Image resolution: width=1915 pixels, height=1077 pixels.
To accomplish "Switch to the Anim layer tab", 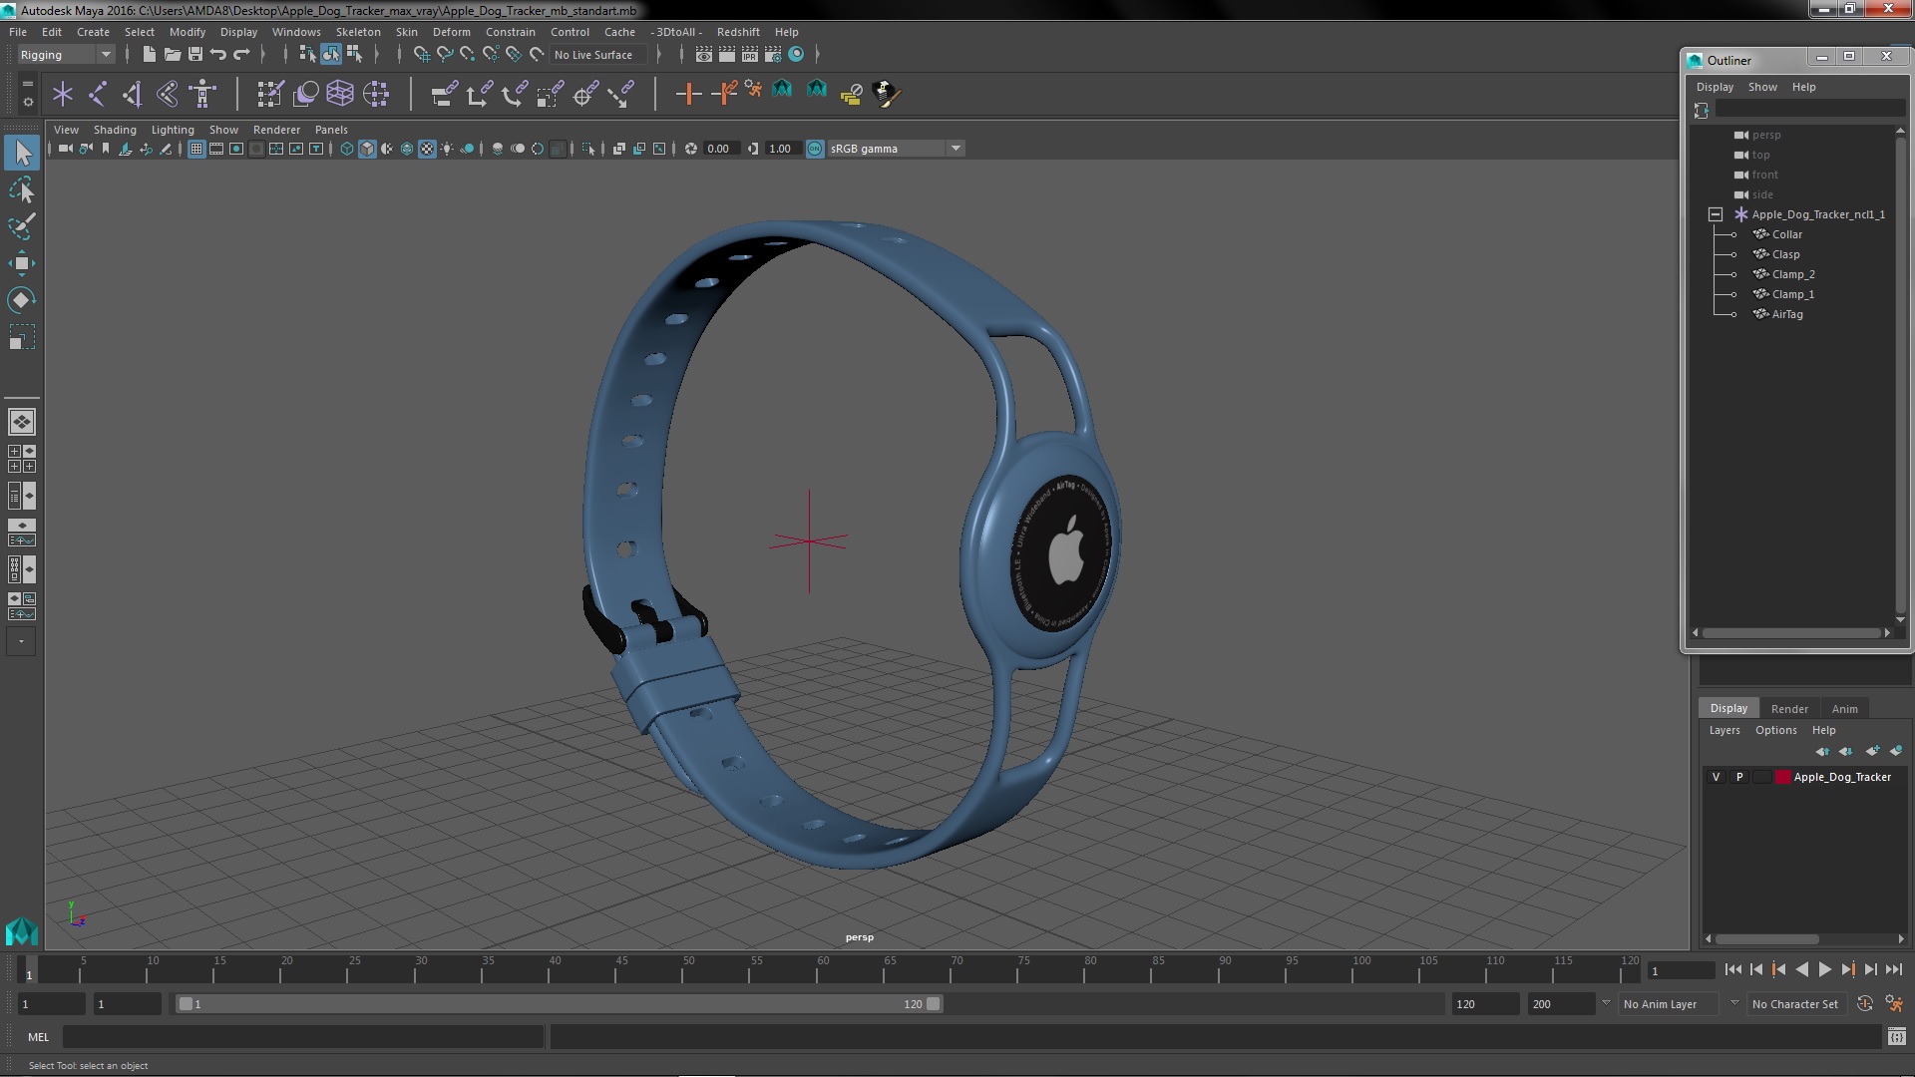I will click(1844, 709).
